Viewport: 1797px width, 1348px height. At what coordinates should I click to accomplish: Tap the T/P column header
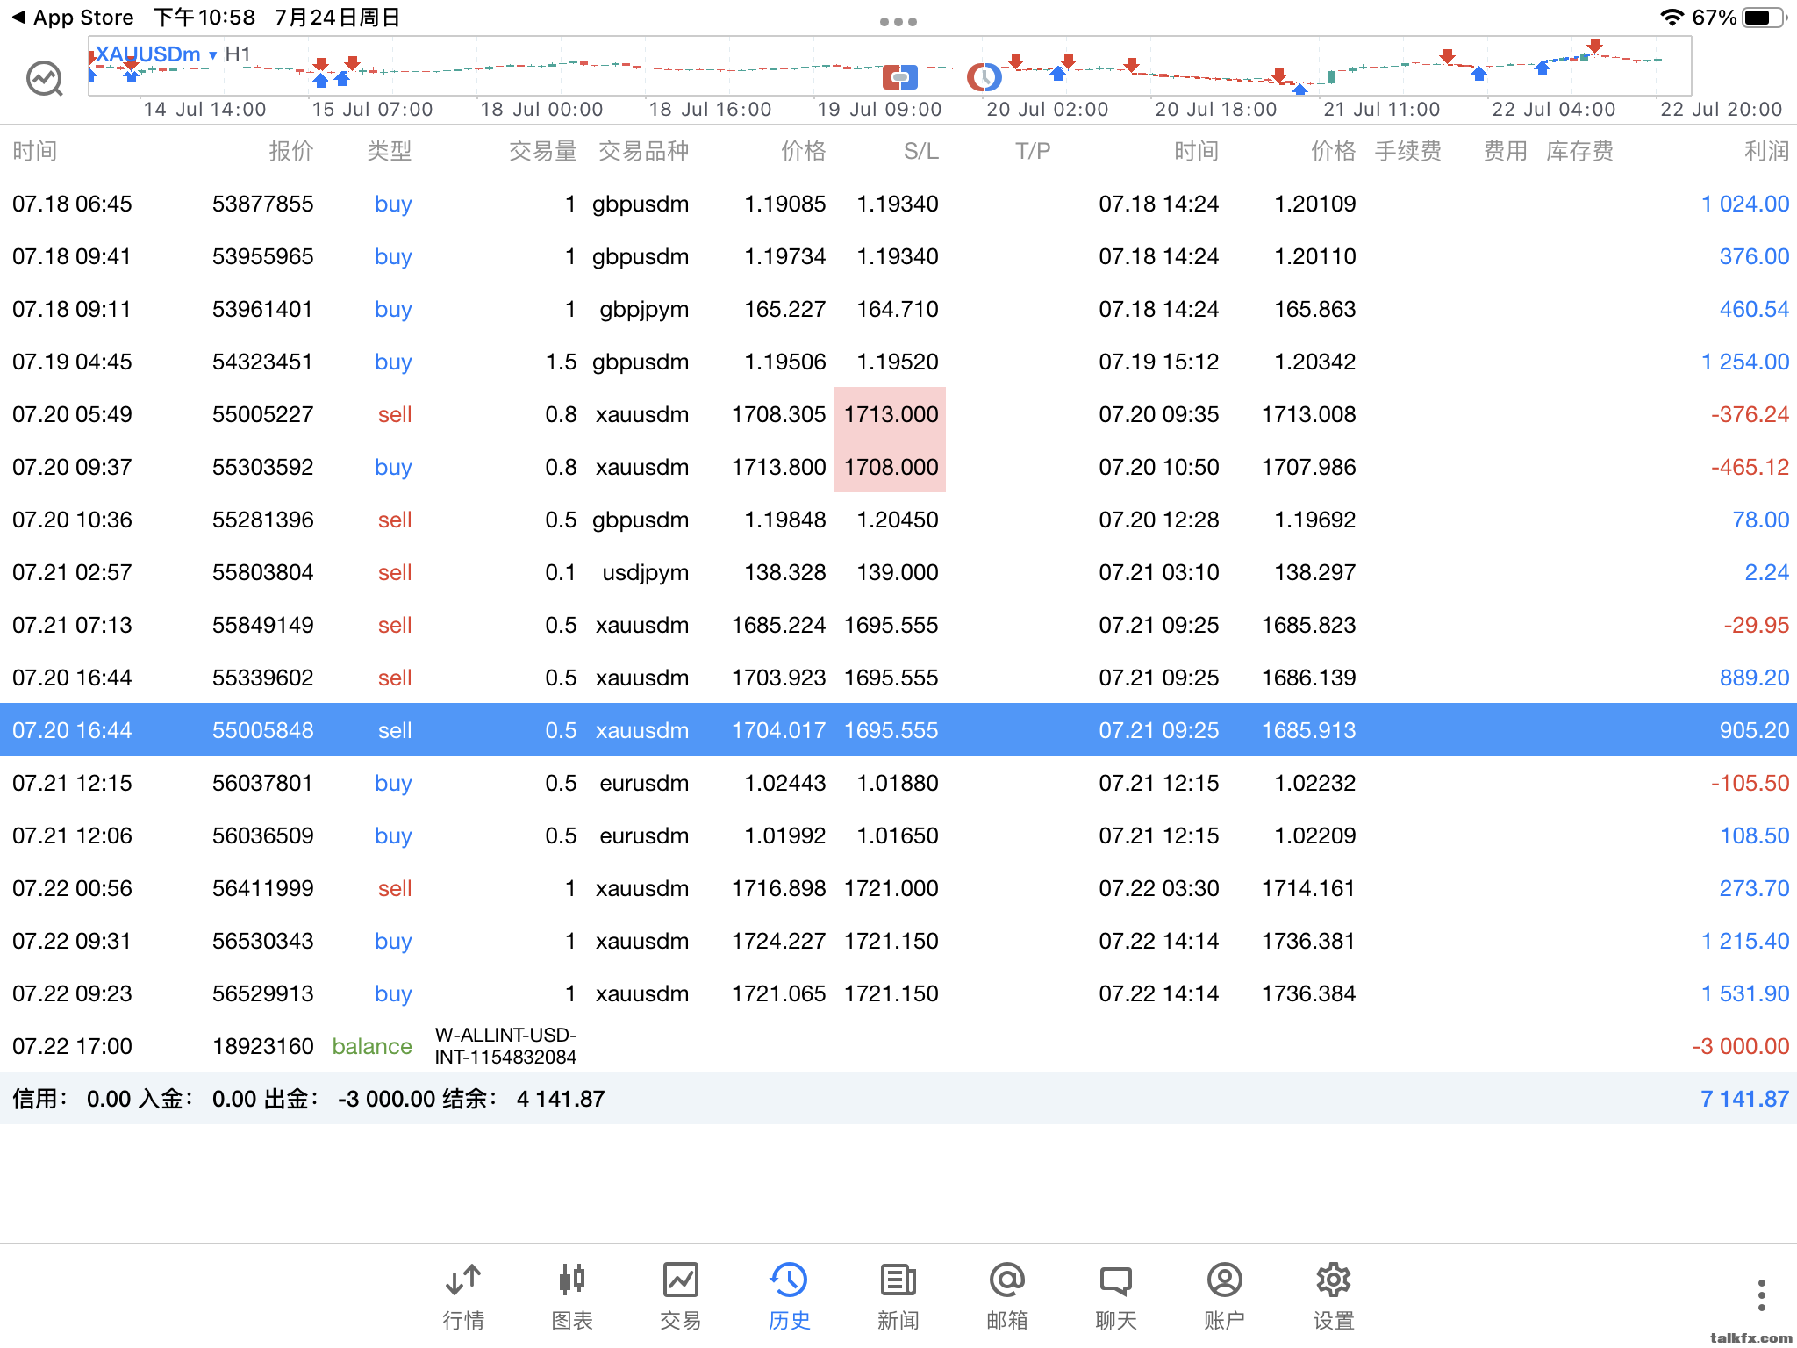pos(1032,151)
